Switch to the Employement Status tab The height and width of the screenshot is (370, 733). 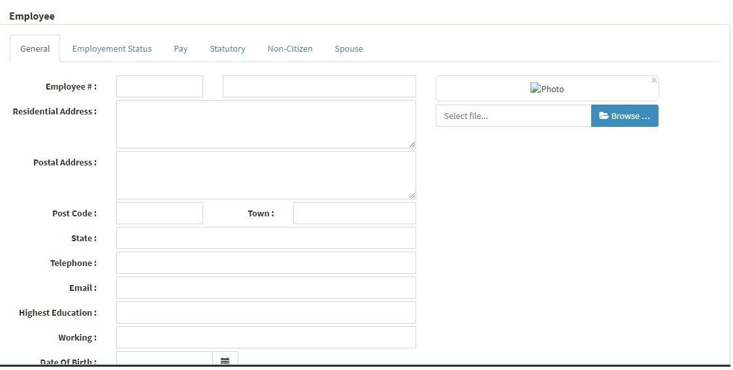click(x=112, y=49)
